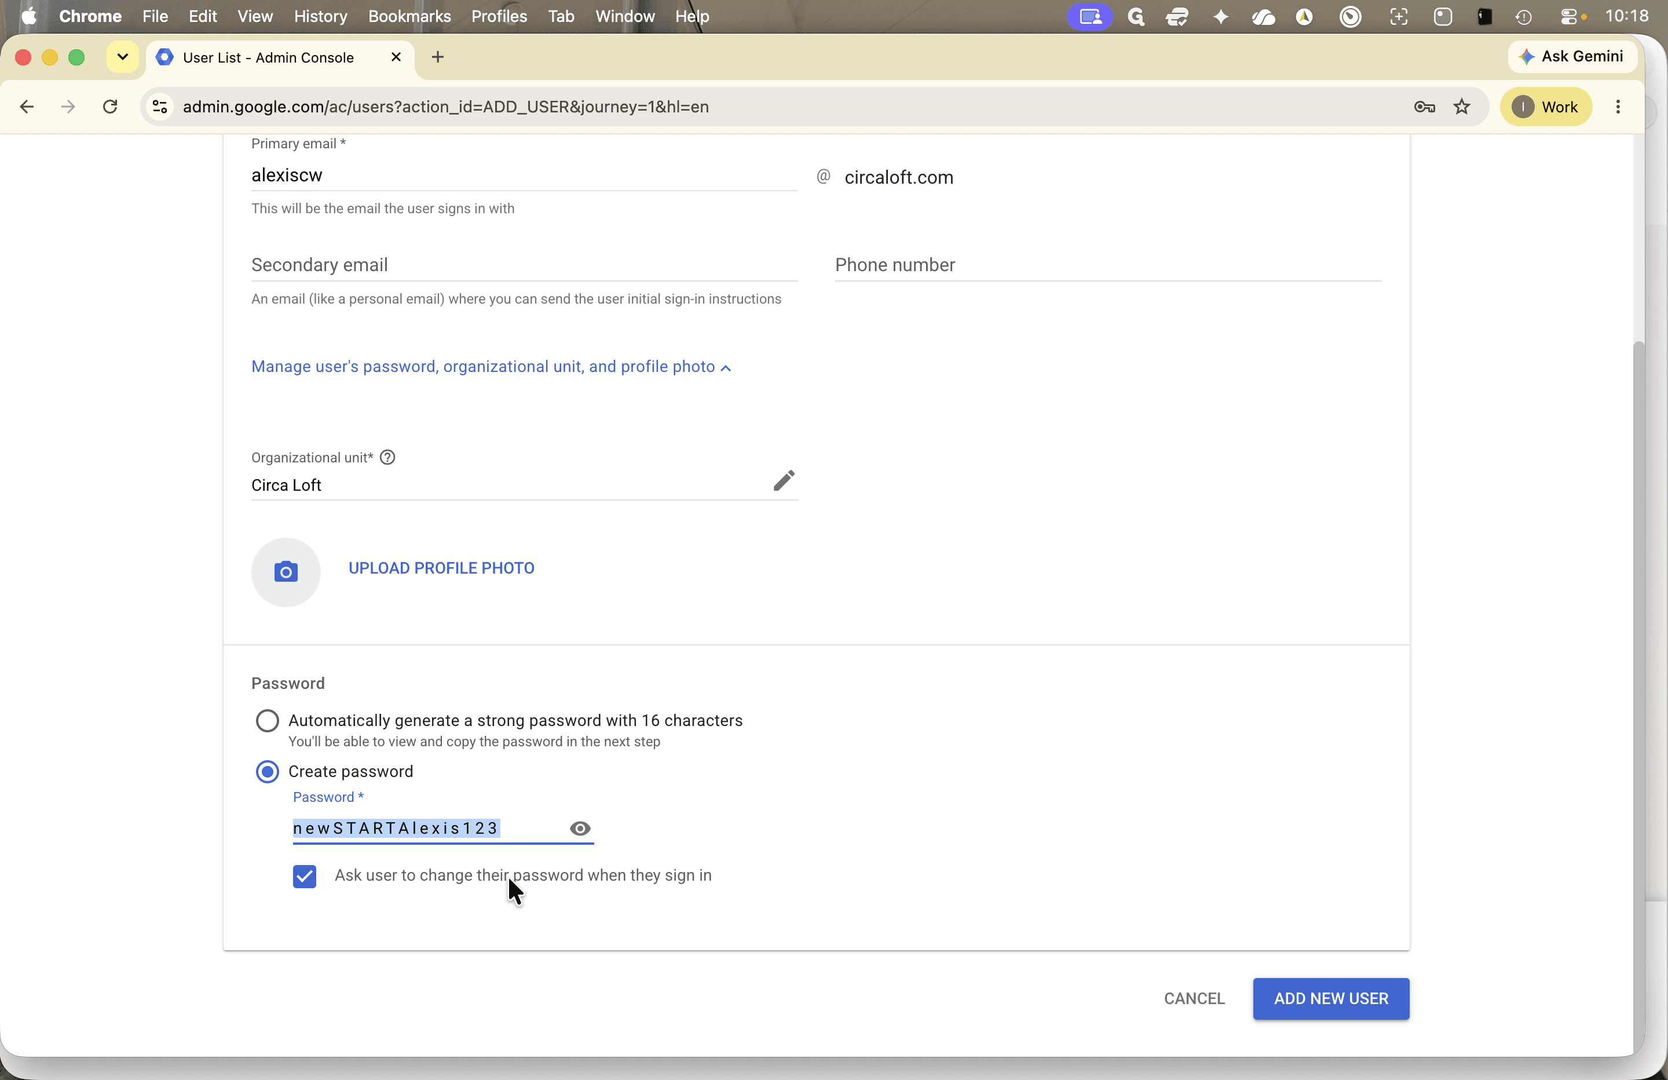Reload the Admin Console page
Screen dimensions: 1668x1080
(110, 107)
